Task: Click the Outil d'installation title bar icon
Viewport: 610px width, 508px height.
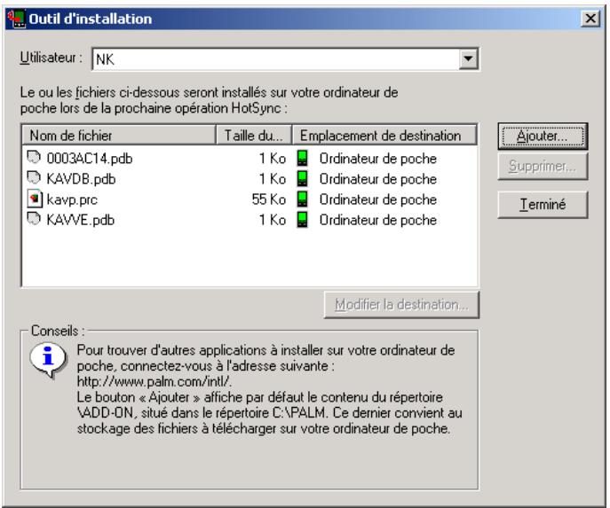Action: click(x=16, y=19)
